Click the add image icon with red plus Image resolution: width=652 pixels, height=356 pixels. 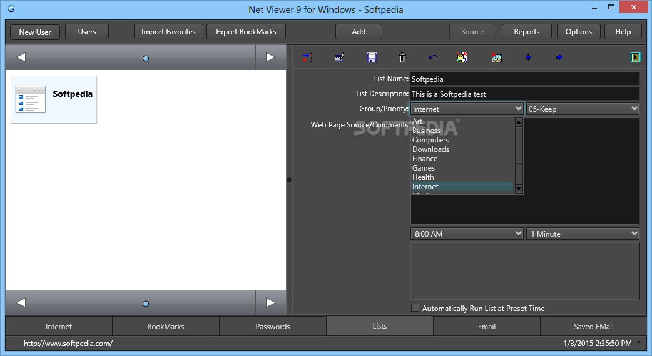tap(496, 57)
